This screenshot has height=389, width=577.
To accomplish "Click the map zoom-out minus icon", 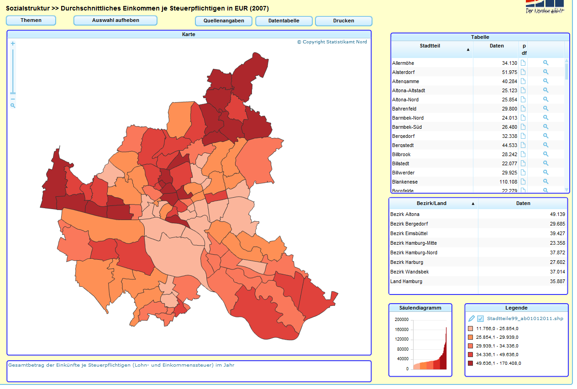I will [13, 99].
